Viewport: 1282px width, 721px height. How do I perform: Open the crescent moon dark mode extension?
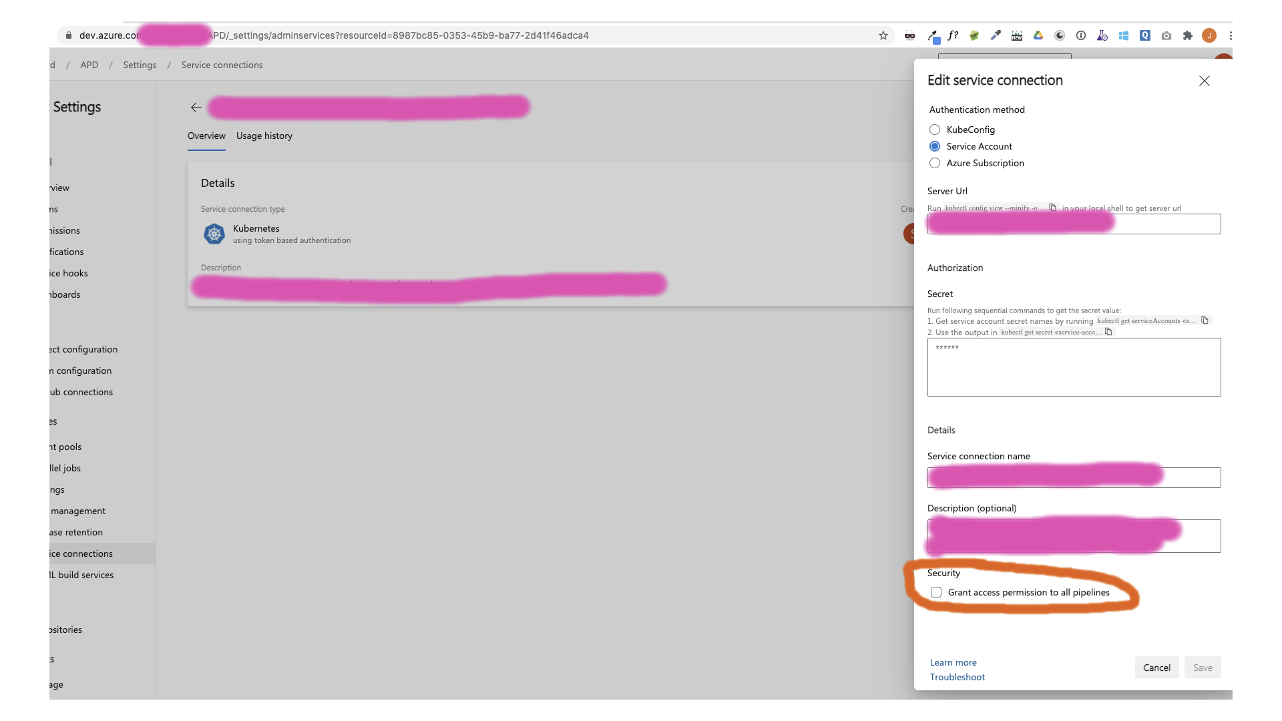point(1060,35)
